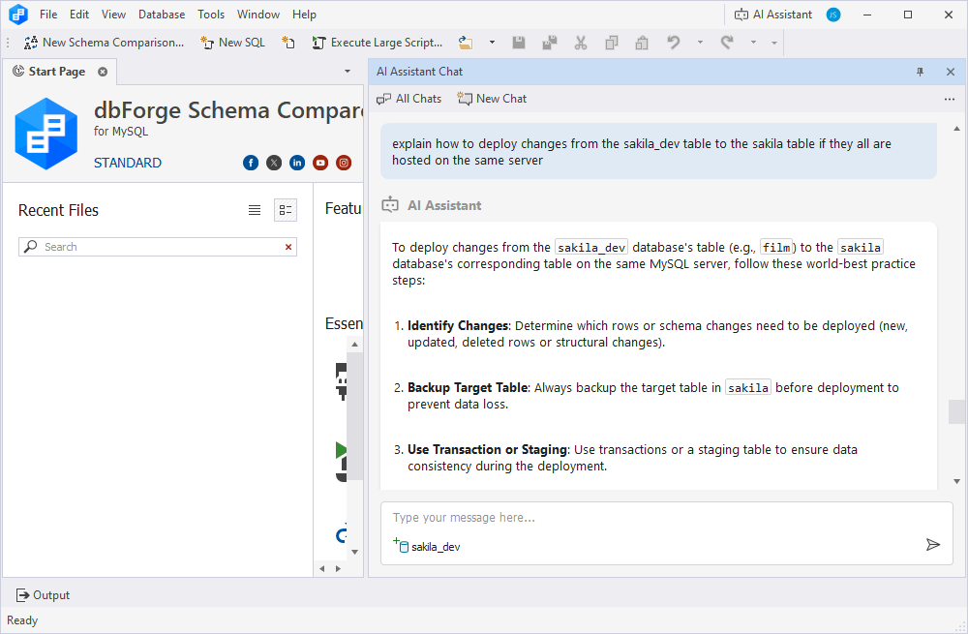The image size is (968, 634).
Task: Click Execute Large Script in toolbar
Action: 377,43
